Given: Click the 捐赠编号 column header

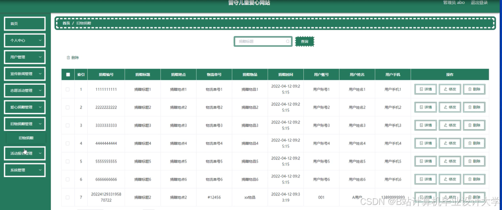Looking at the screenshot, I should (106, 74).
